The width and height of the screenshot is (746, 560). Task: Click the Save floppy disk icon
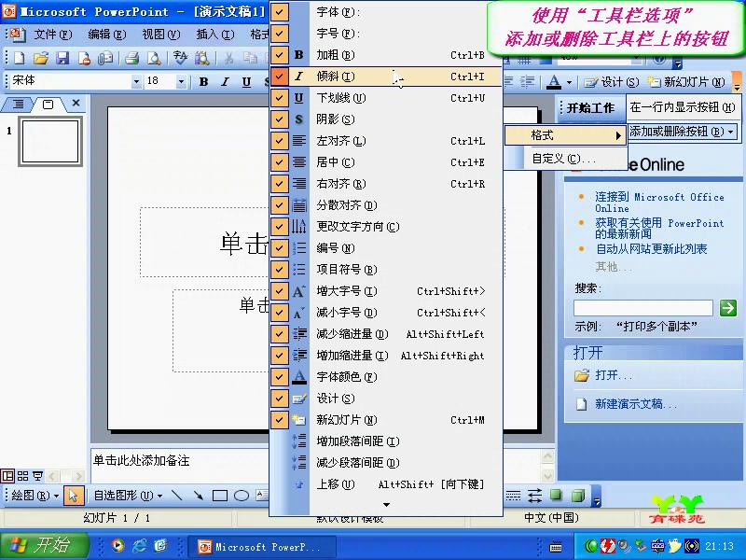pyautogui.click(x=62, y=58)
